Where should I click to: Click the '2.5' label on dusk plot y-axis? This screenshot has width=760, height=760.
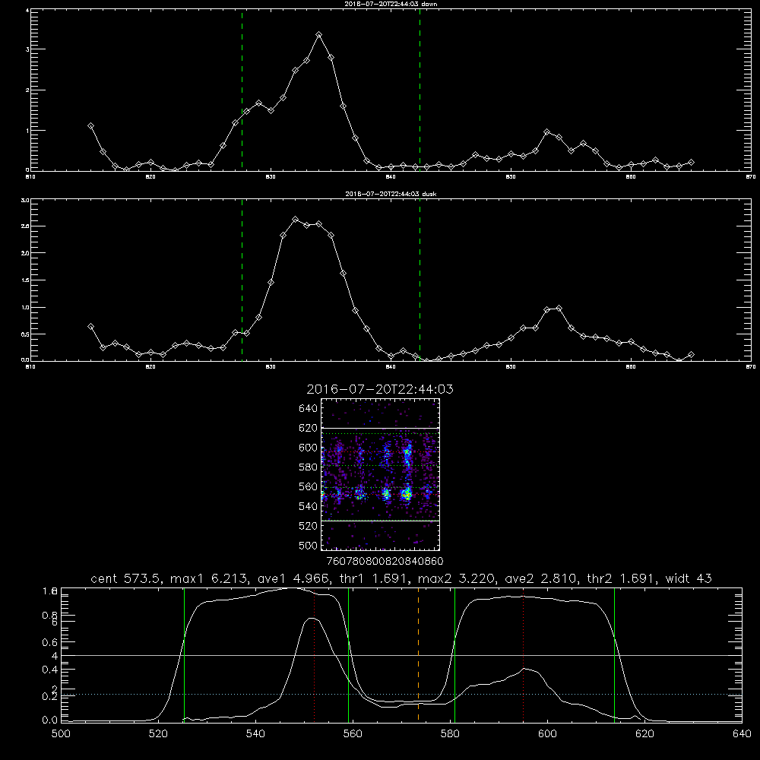point(26,226)
